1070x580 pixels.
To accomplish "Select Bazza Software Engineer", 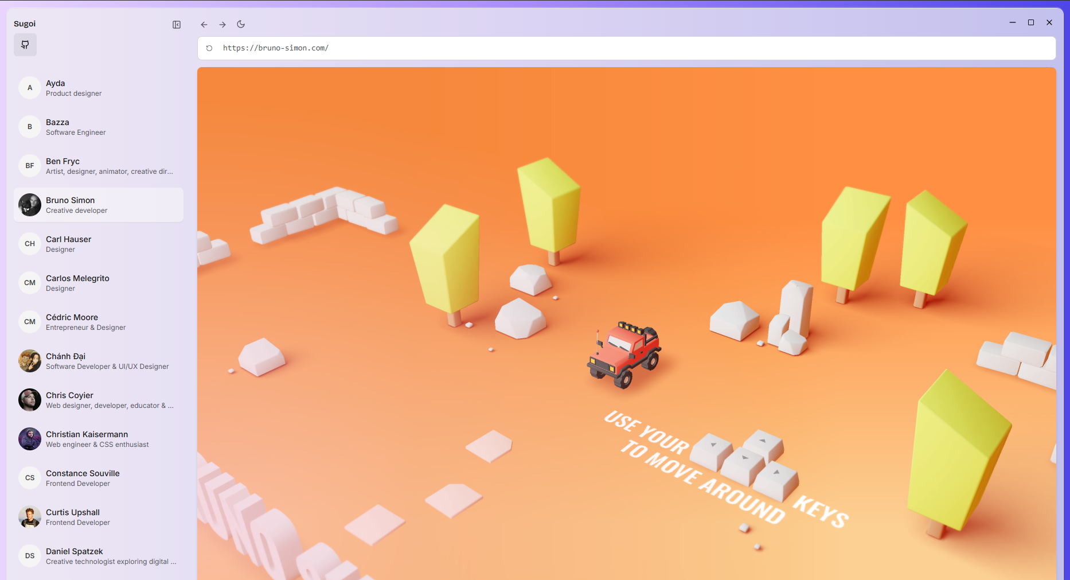I will (99, 127).
